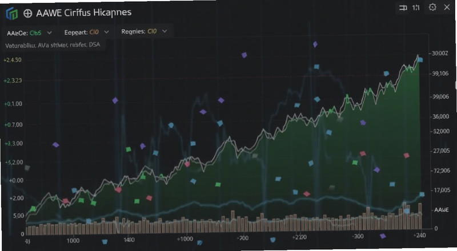Click the AAWE label on the right axis

pyautogui.click(x=441, y=210)
